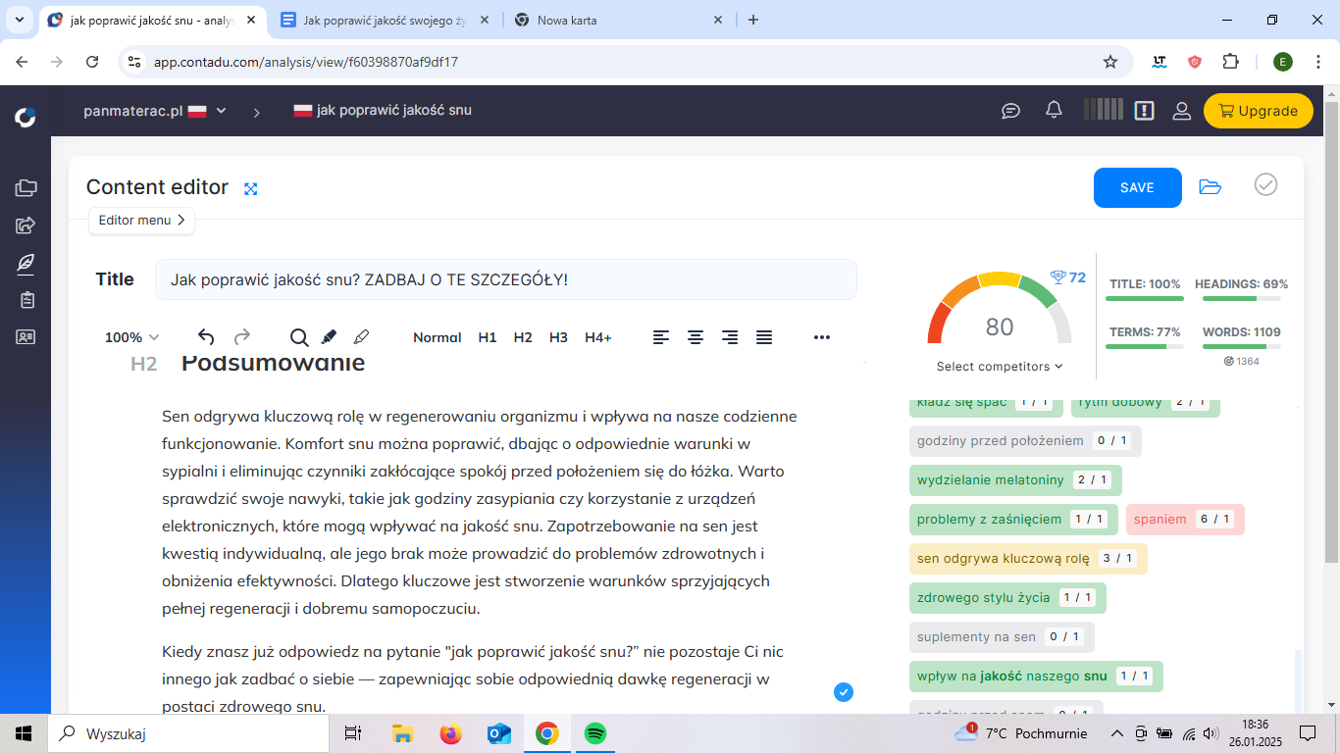
Task: Click the TITLE: 100% progress bar
Action: click(x=1145, y=298)
